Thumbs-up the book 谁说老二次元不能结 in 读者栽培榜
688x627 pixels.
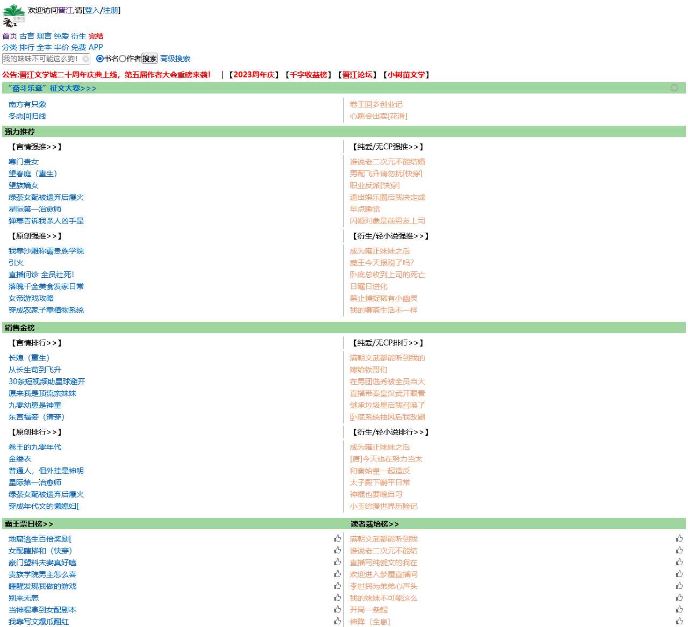tap(679, 550)
